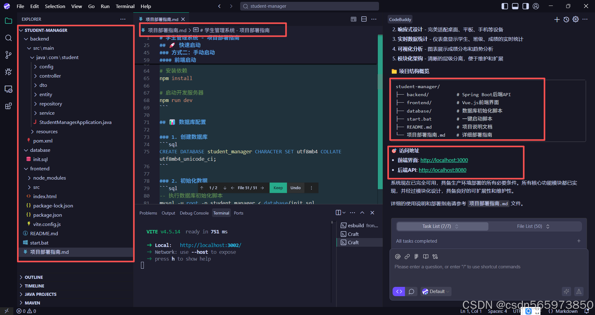Click the @ mention icon in chat input
595x315 pixels.
point(398,256)
